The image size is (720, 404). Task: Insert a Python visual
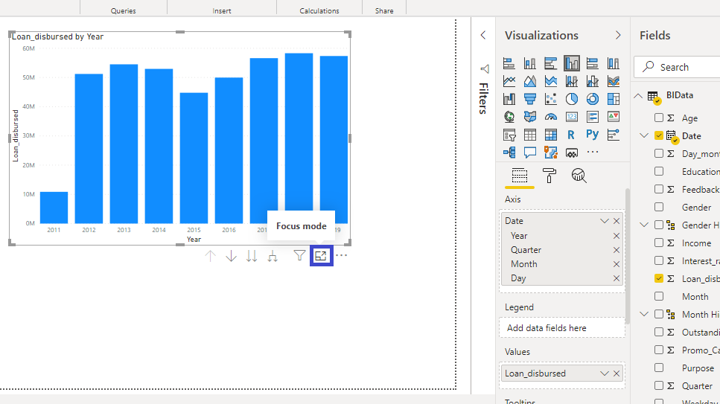pos(593,135)
